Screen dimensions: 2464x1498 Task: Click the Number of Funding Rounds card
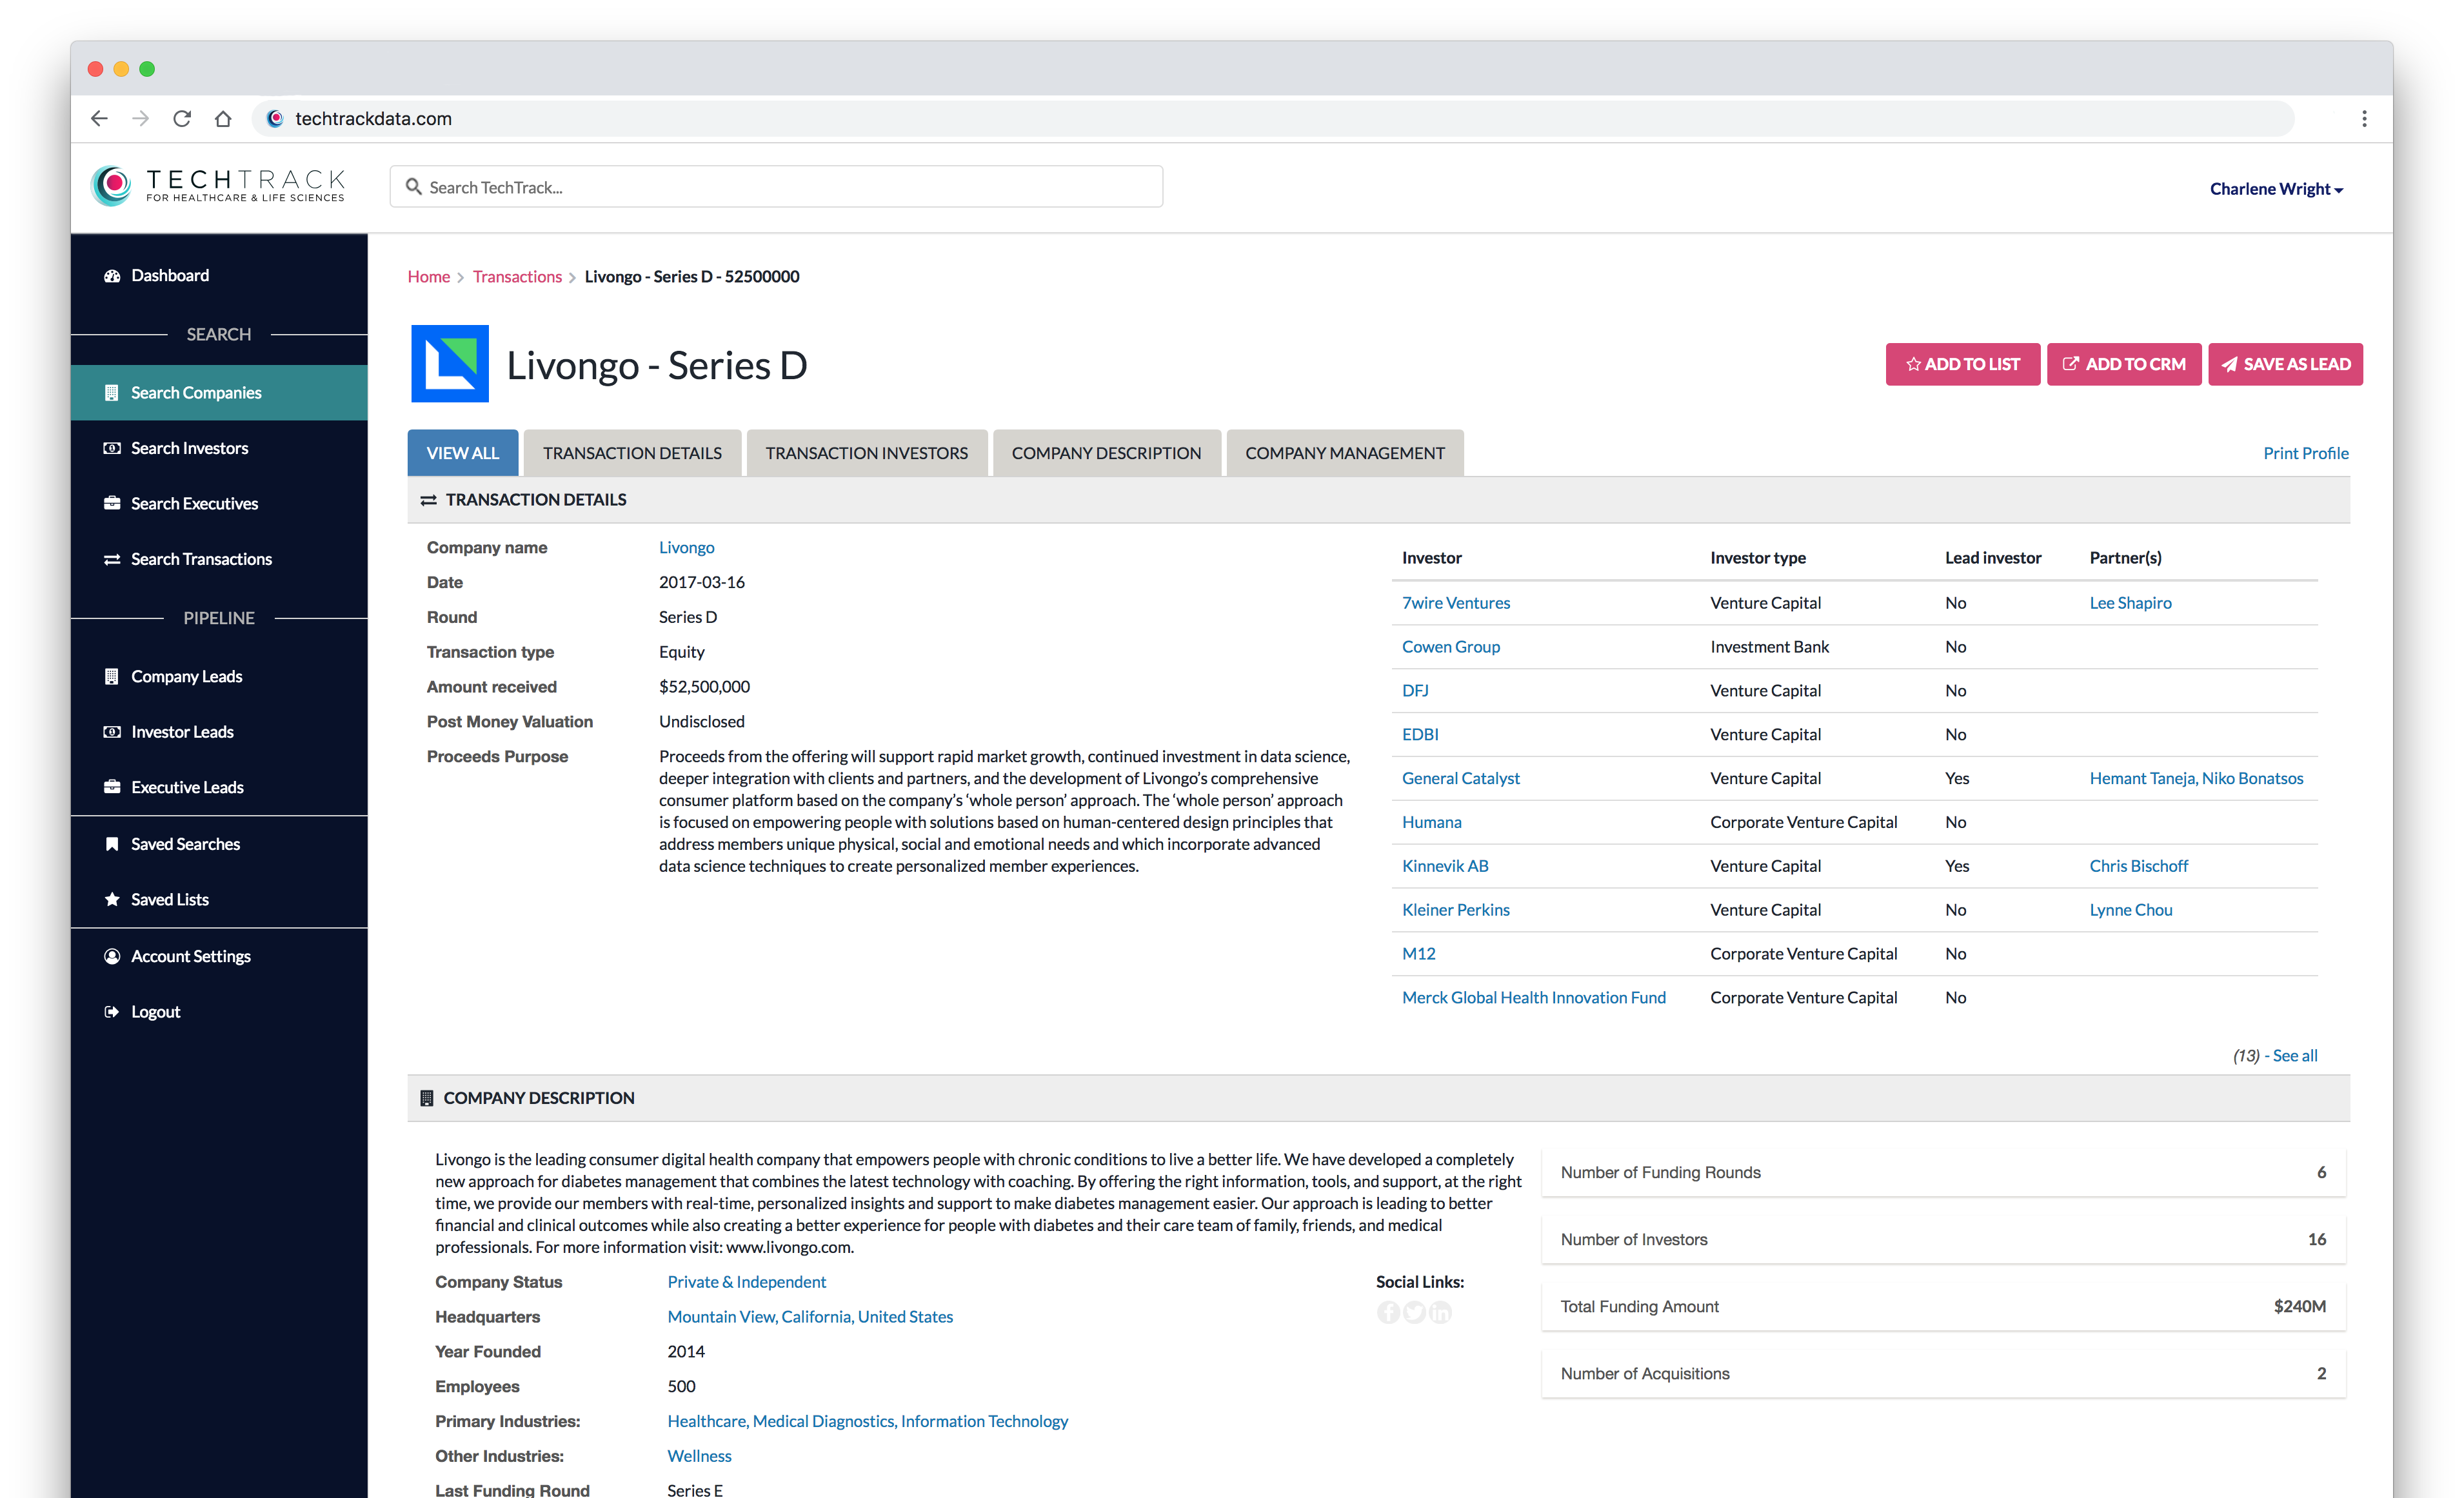click(x=1943, y=1172)
